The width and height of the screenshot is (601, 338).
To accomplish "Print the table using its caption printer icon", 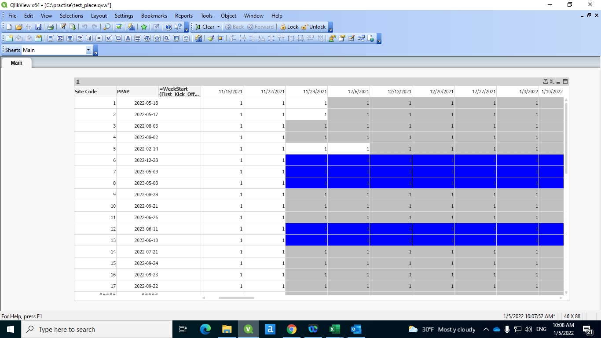I will click(545, 81).
